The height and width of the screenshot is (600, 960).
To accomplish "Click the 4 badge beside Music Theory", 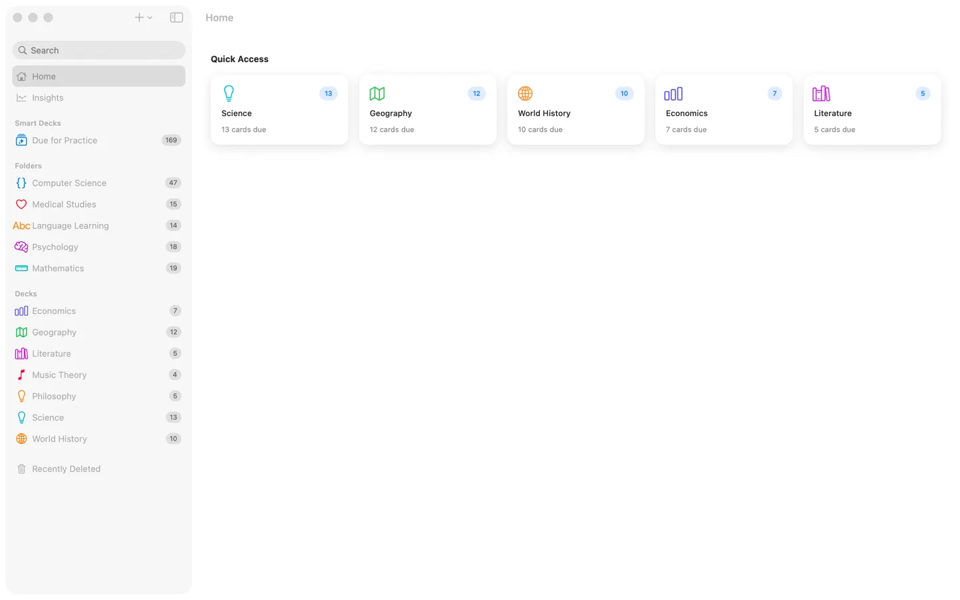I will pos(175,375).
